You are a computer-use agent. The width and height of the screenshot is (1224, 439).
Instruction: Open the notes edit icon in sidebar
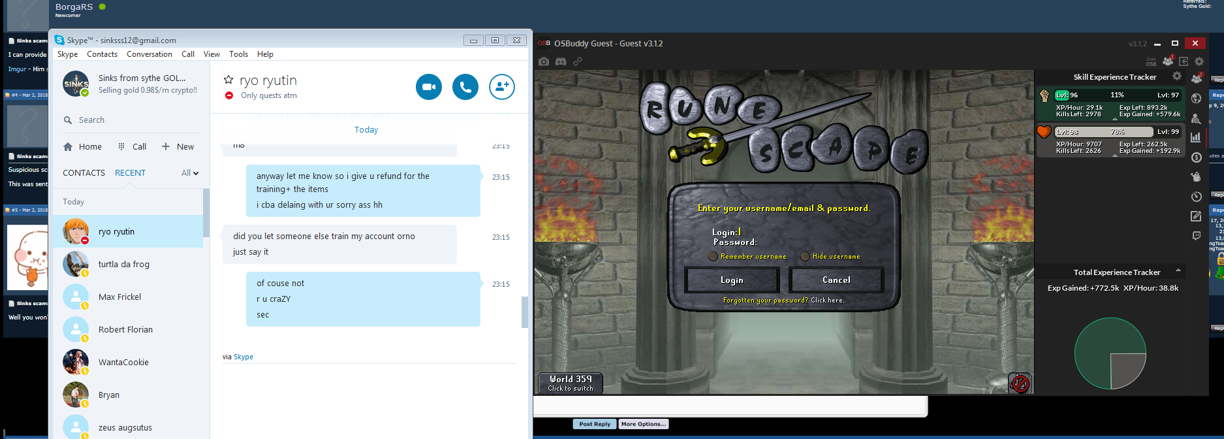(x=1196, y=216)
